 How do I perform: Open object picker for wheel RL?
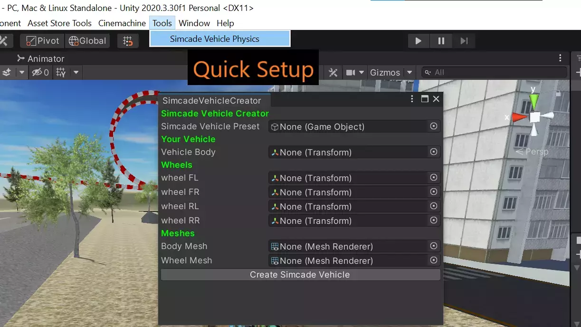[434, 206]
